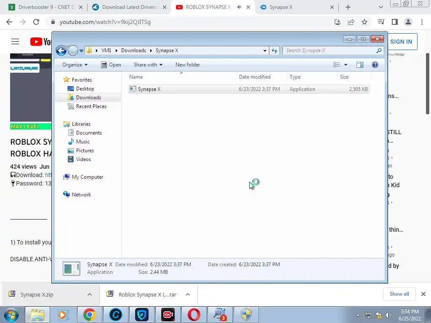This screenshot has width=431, height=323.
Task: Select Favorites in the navigation pane
Action: (82, 80)
